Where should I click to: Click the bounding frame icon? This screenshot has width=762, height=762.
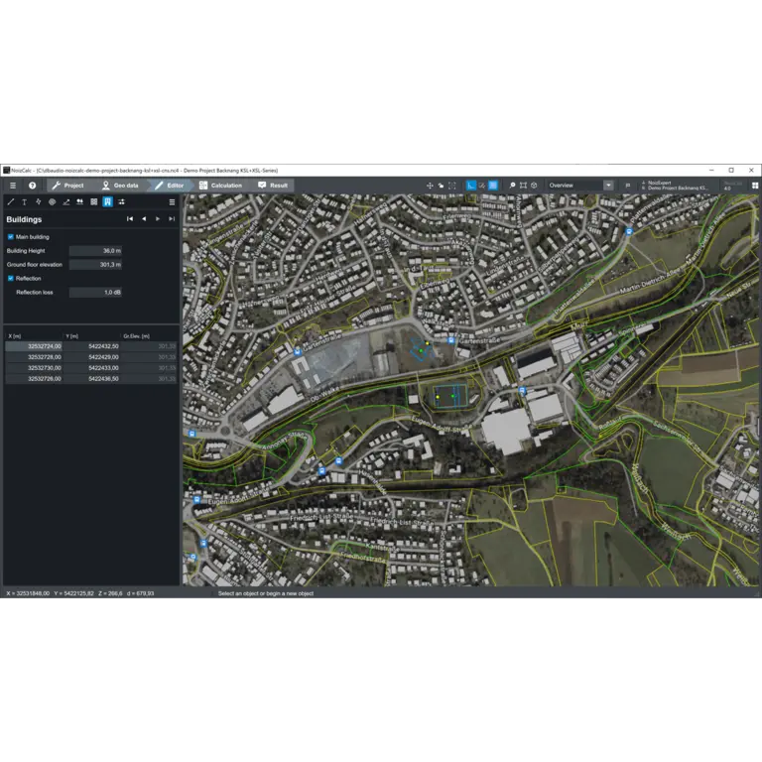tap(524, 186)
